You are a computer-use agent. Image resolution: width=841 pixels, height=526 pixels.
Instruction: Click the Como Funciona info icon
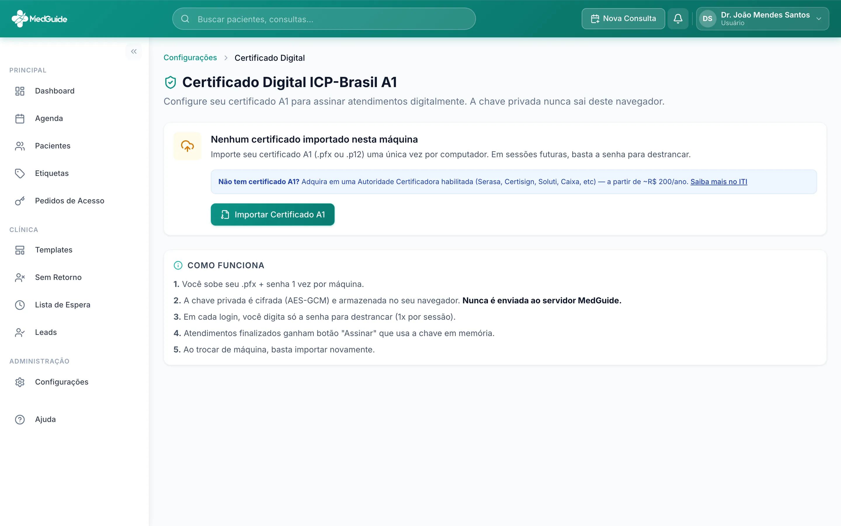click(178, 265)
